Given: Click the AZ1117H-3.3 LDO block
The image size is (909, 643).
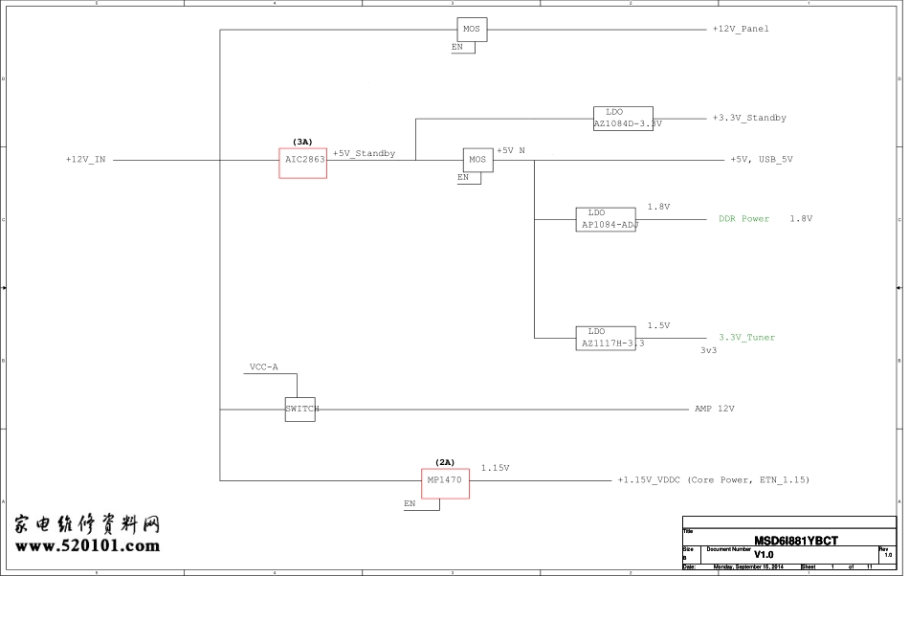Looking at the screenshot, I should pyautogui.click(x=606, y=337).
